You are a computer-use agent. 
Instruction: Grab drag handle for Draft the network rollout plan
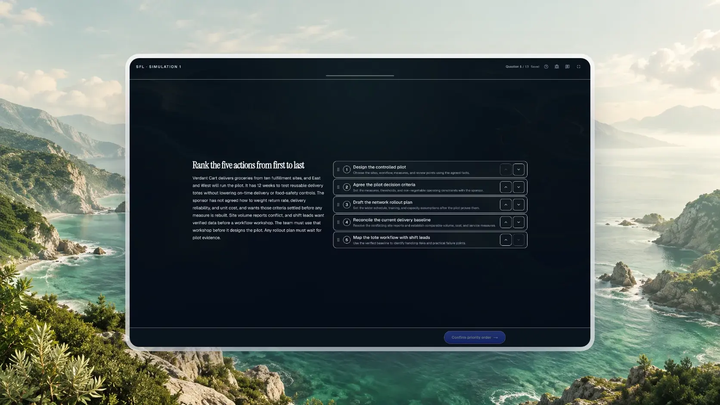[x=338, y=205]
